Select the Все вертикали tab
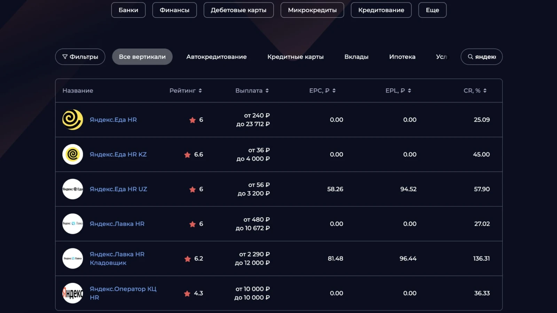 click(142, 57)
